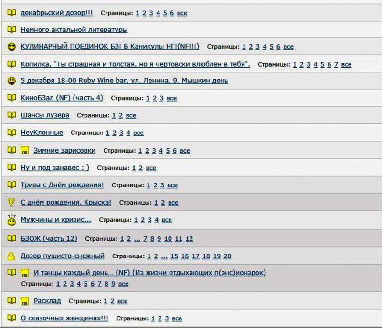382x328 pixels.
Task: Click the book icon beside 'О сказочных женщинах!!!'
Action: point(11,318)
